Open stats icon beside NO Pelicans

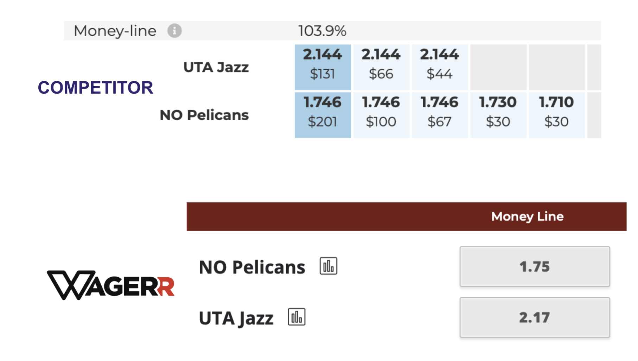pyautogui.click(x=328, y=266)
